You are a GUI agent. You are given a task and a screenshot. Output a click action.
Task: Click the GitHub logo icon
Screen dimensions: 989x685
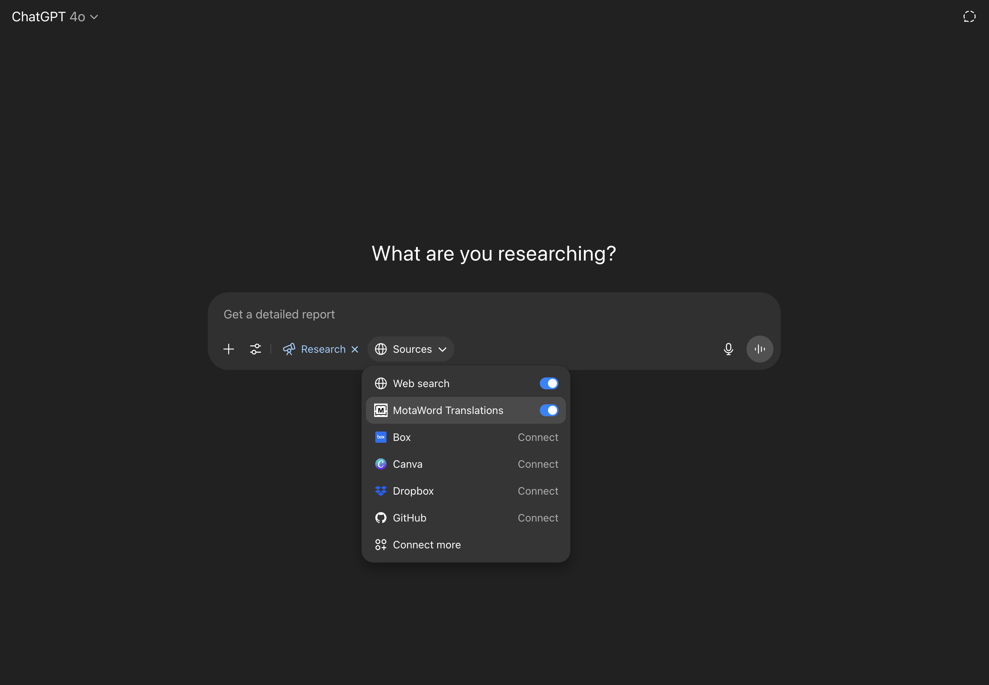381,518
